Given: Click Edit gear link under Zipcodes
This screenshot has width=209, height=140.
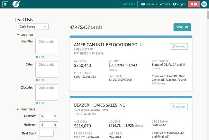Looking at the screenshot, I should [40, 103].
